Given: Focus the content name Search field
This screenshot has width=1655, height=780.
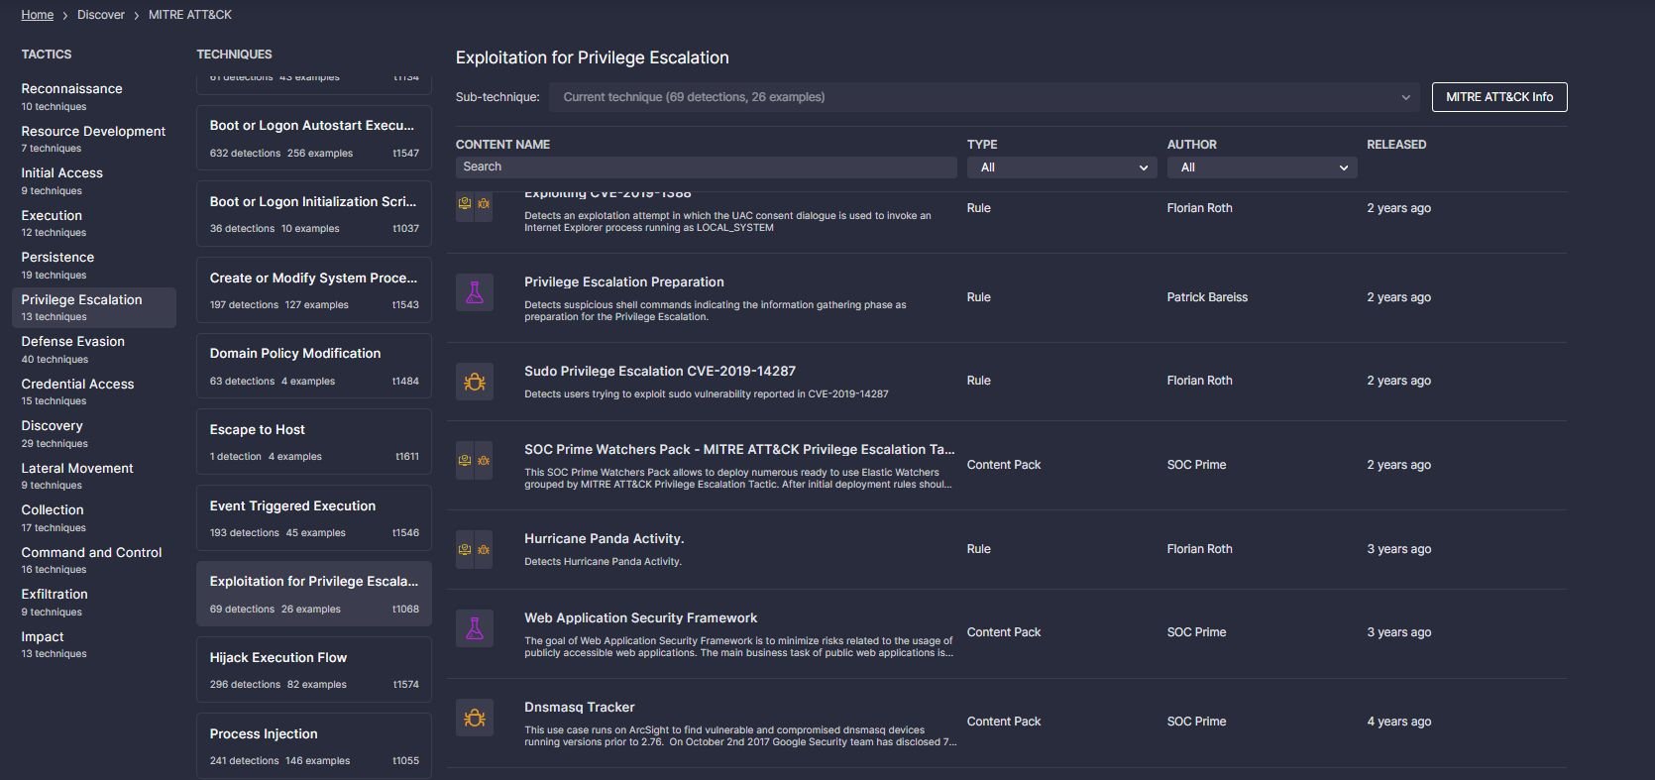Looking at the screenshot, I should point(707,167).
